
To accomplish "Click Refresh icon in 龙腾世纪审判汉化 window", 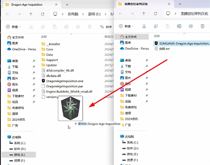I will tap(155, 14).
